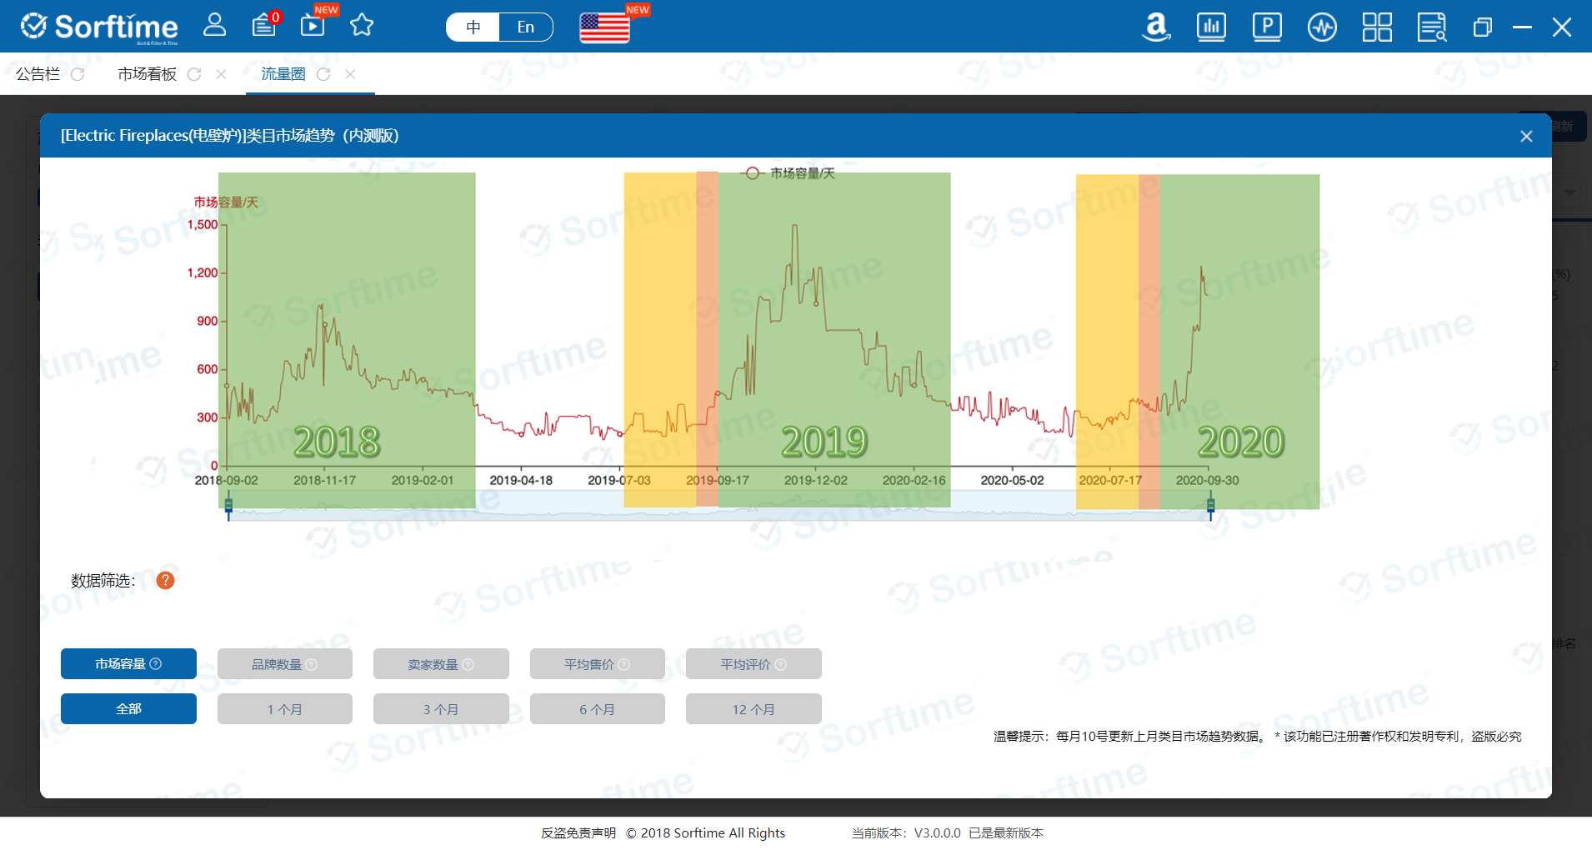The image size is (1592, 850).
Task: Close the 流量圈 tab
Action: coord(350,74)
